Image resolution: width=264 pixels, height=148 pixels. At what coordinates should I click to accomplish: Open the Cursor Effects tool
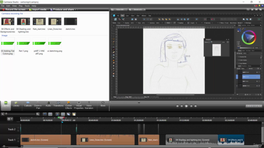(x=68, y=105)
